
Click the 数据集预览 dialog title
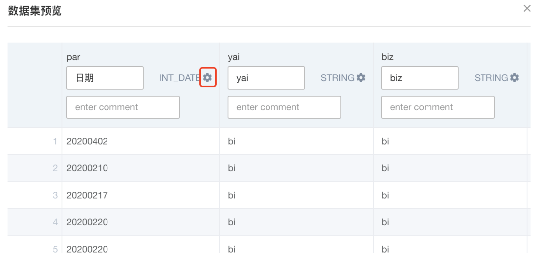pyautogui.click(x=35, y=11)
